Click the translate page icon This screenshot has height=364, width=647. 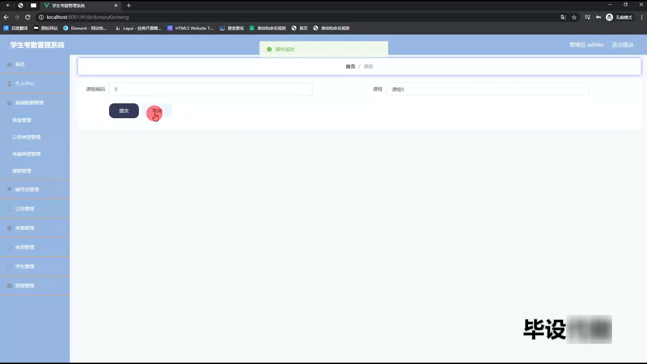(563, 17)
